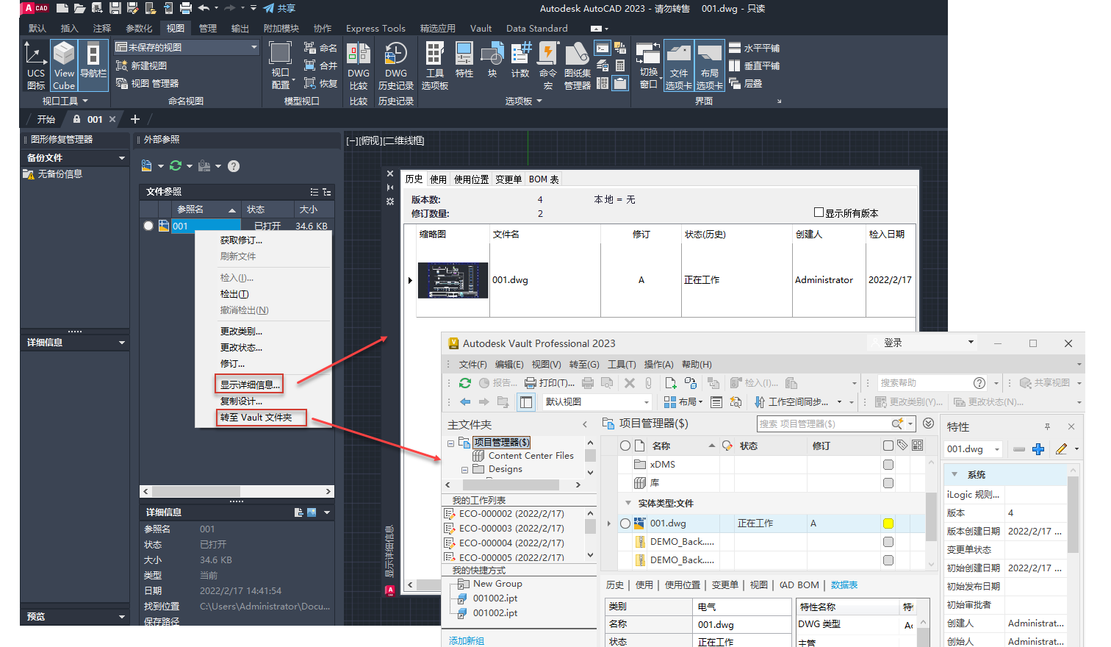This screenshot has height=647, width=1111.
Task: Toggle the 布局选项卡 ribbon button
Action: (x=710, y=65)
